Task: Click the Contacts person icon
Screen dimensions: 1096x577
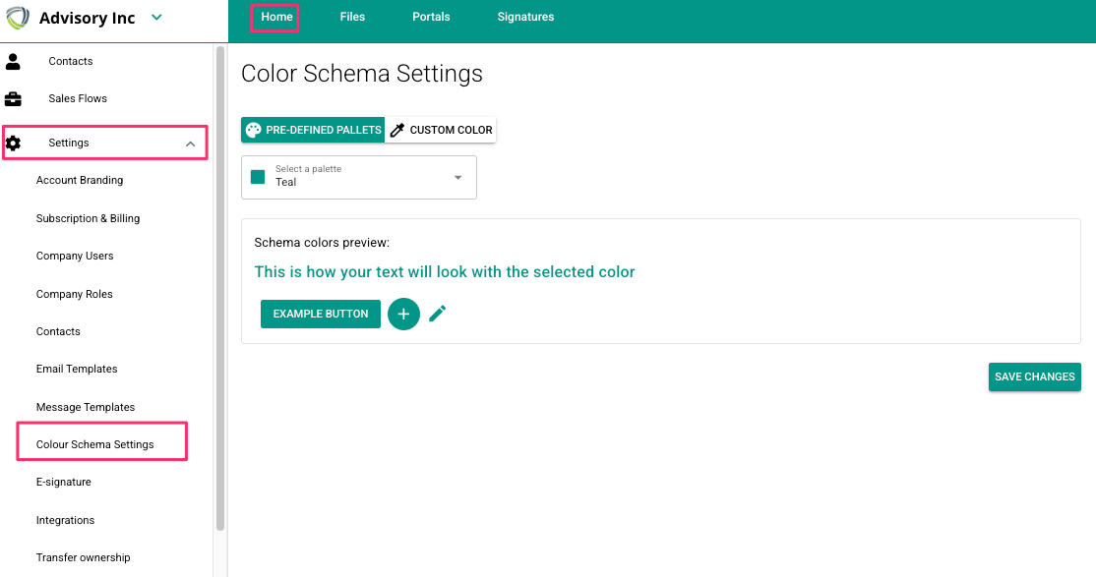Action: [x=13, y=62]
